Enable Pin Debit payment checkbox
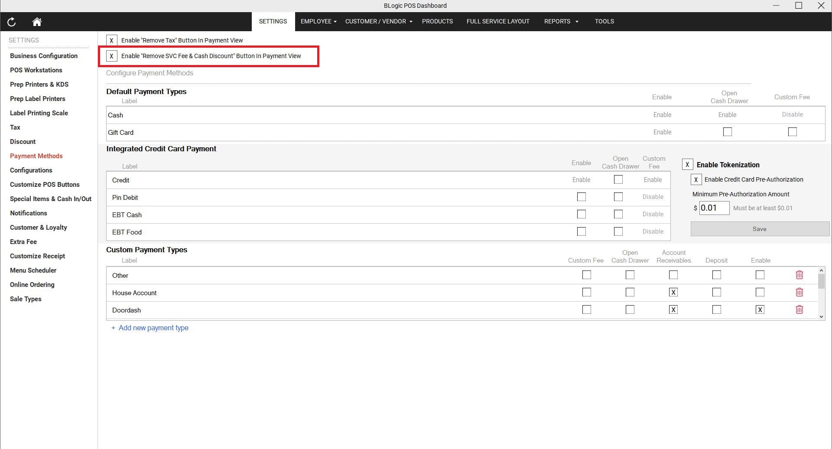Screen dimensions: 832x449 pos(581,197)
